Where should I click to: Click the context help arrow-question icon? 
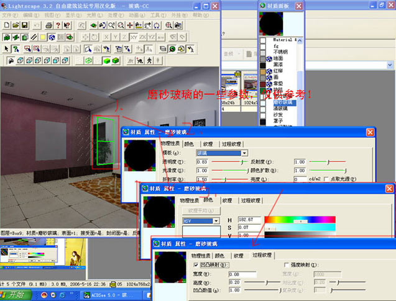pyautogui.click(x=67, y=25)
